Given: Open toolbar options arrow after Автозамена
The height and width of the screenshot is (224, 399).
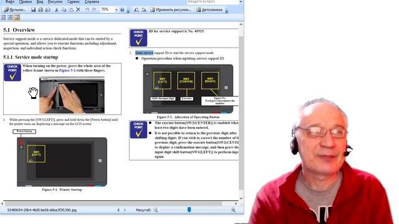Looking at the screenshot, I should [x=226, y=11].
